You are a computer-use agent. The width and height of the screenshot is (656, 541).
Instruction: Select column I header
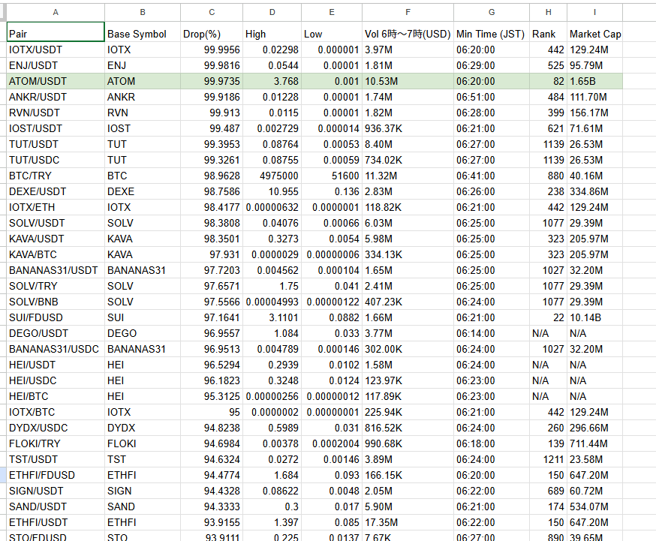point(594,12)
